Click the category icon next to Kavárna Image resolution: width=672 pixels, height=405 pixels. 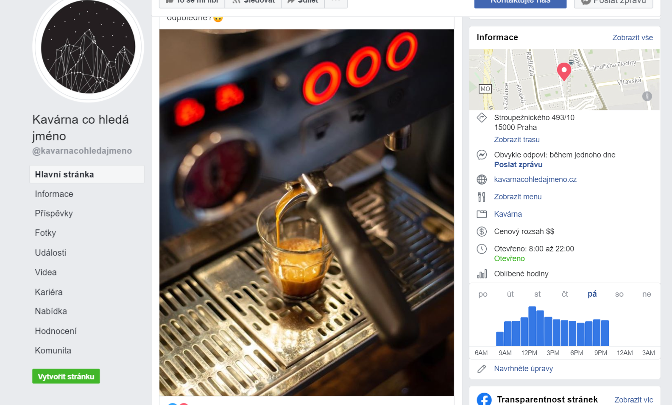point(482,214)
